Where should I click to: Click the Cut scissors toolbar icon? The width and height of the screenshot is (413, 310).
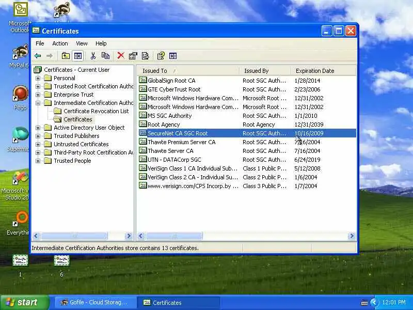click(93, 56)
